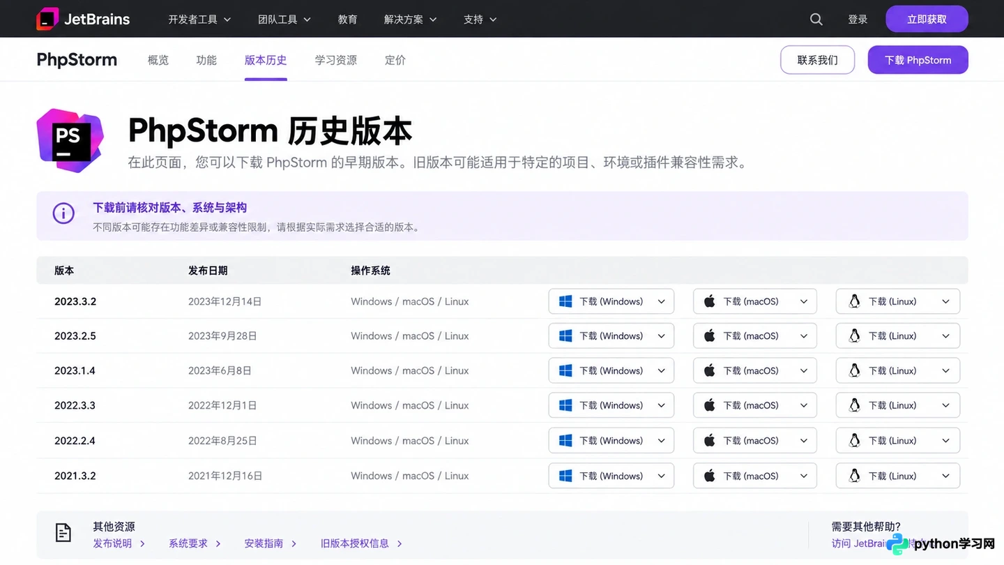
Task: Open the 安装指南 link
Action: coord(271,543)
